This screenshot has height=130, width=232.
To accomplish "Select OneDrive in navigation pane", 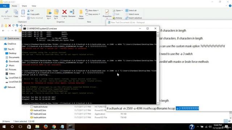I will (x=10, y=44).
